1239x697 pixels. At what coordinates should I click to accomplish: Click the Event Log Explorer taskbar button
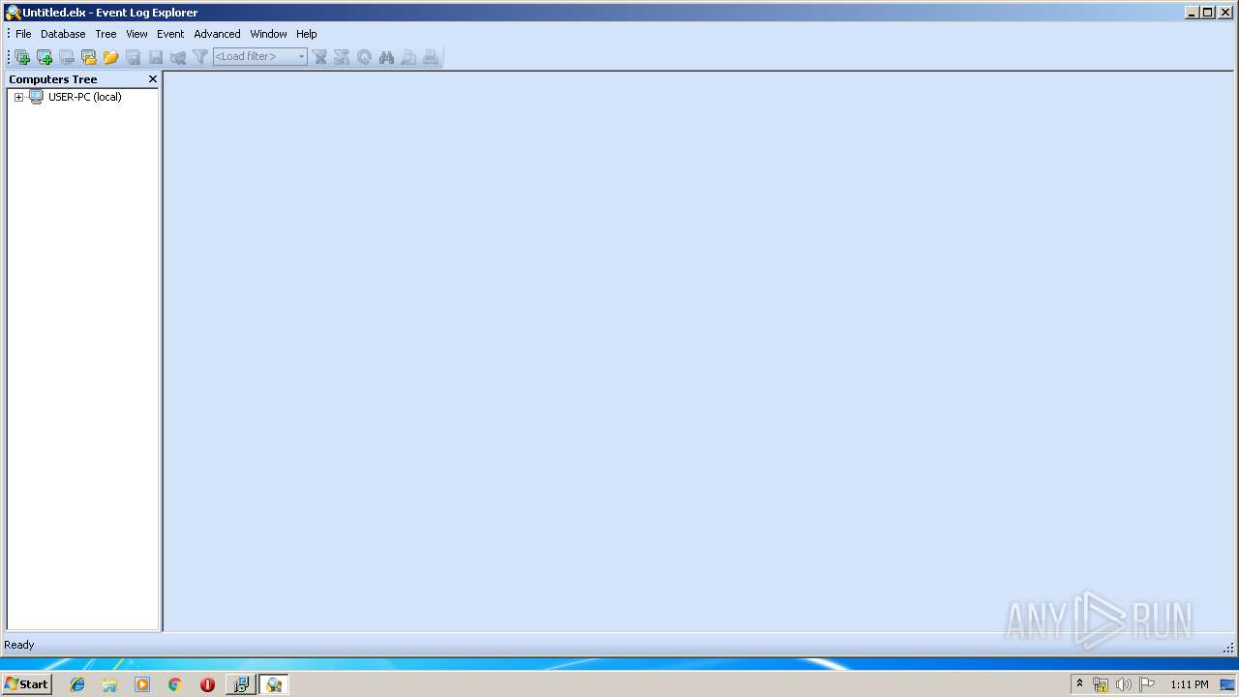274,684
